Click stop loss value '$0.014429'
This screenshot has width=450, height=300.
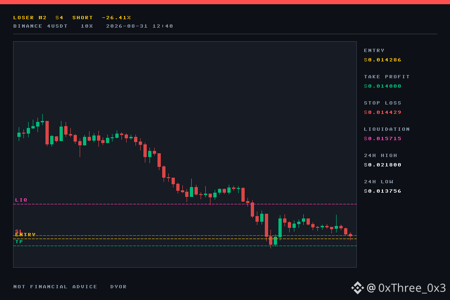click(x=382, y=112)
